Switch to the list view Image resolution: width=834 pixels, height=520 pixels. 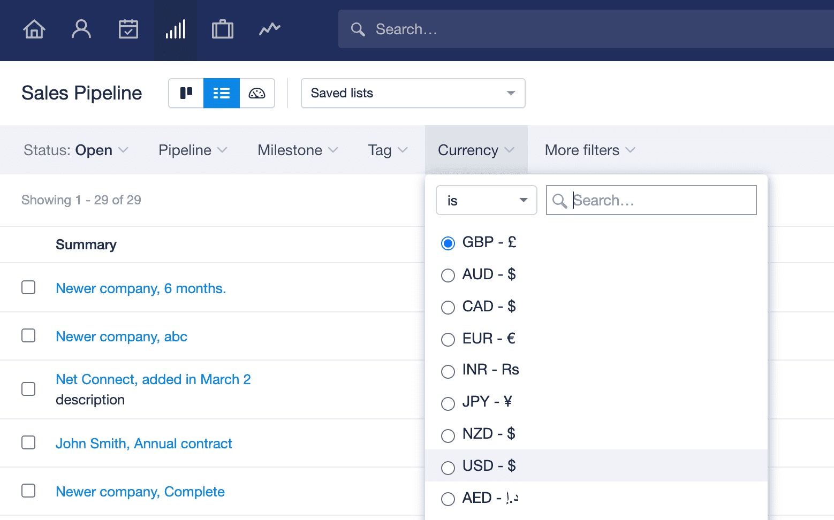(222, 93)
